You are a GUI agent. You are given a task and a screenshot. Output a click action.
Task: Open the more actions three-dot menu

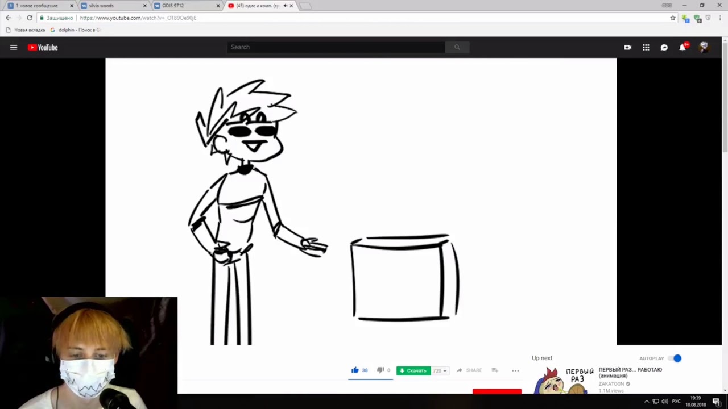click(x=515, y=370)
